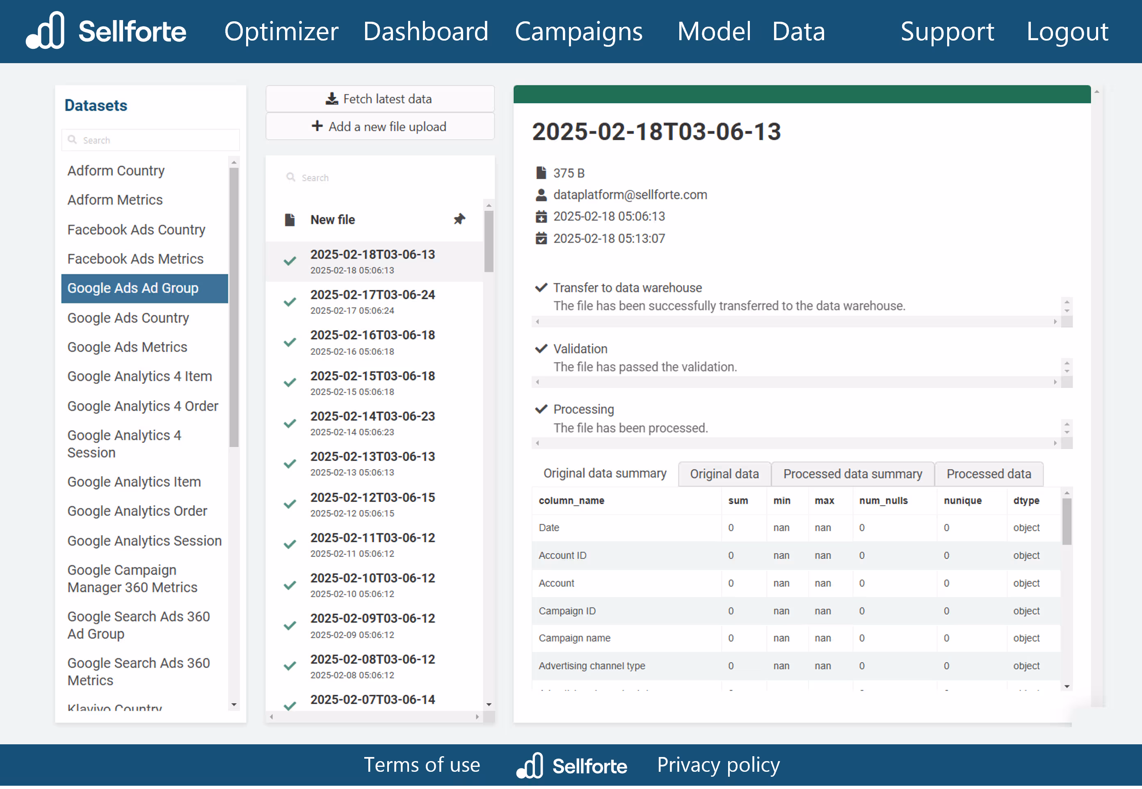Screen dimensions: 1142x789
Task: Click magnifier icon in file list search
Action: coord(291,177)
